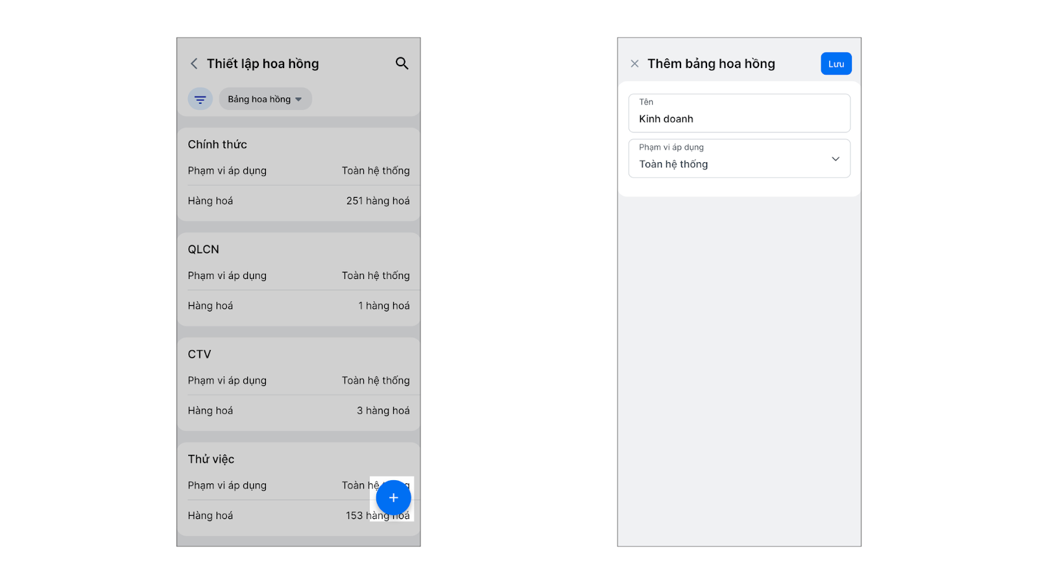Click Phạm vi áp dụng row under QLCN
Screen dimensions: 1038x584
coord(298,276)
